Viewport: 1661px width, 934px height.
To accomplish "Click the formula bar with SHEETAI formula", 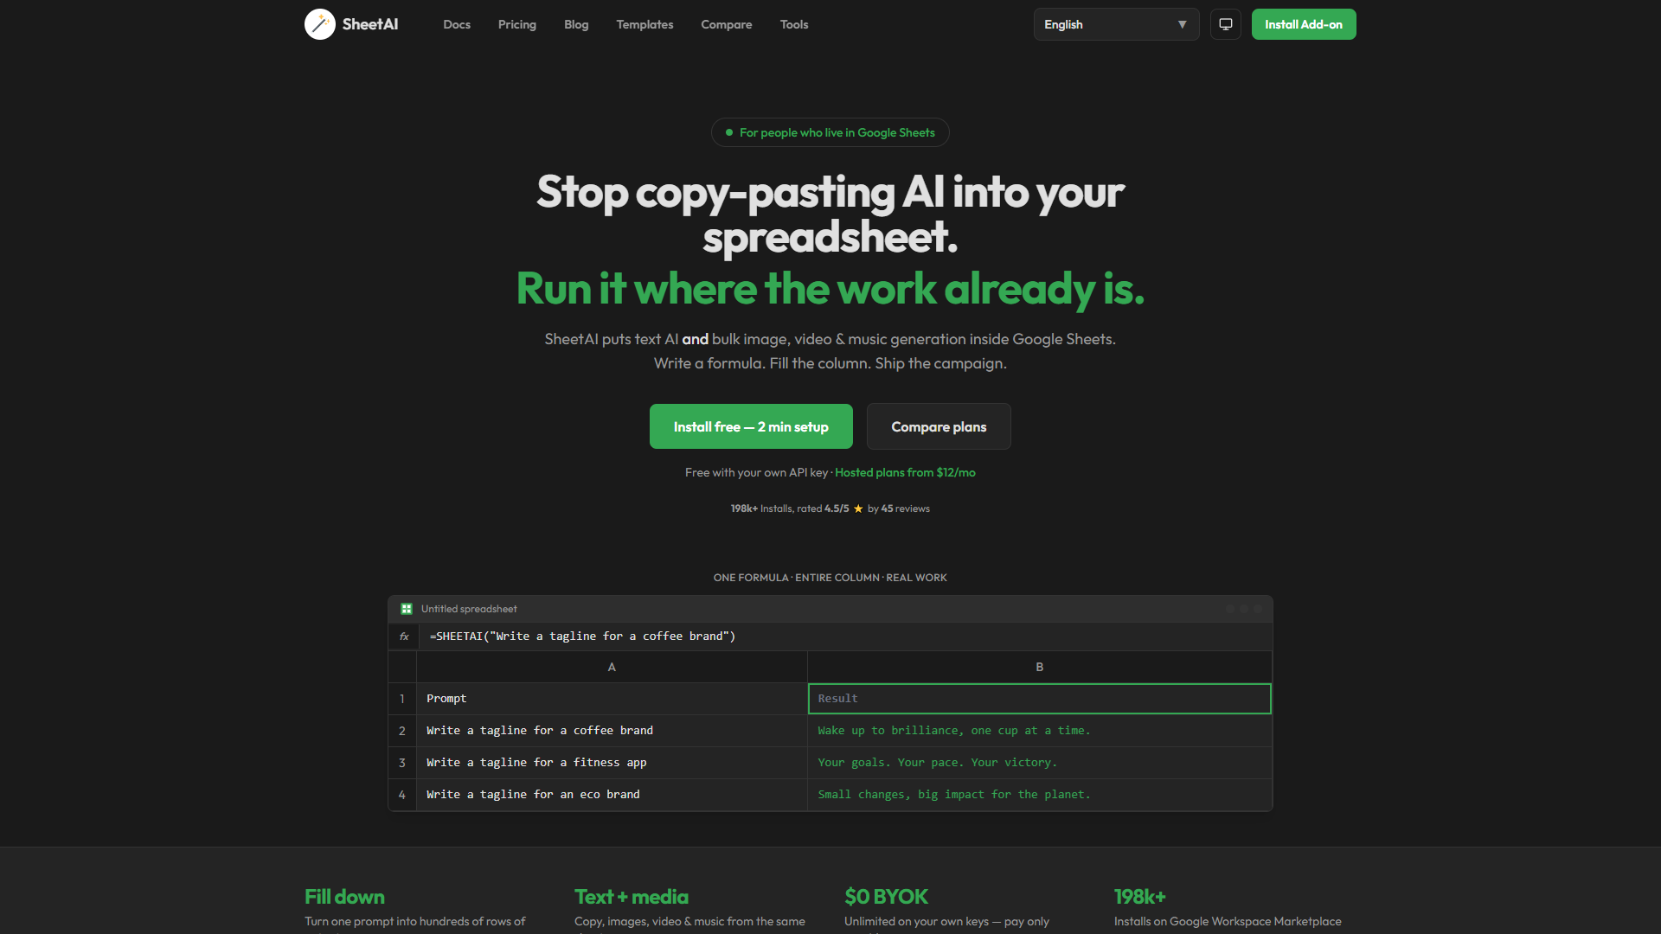I will tap(844, 637).
